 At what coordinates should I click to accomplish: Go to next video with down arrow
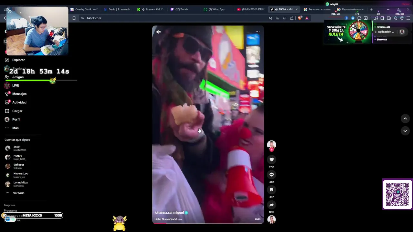[405, 131]
